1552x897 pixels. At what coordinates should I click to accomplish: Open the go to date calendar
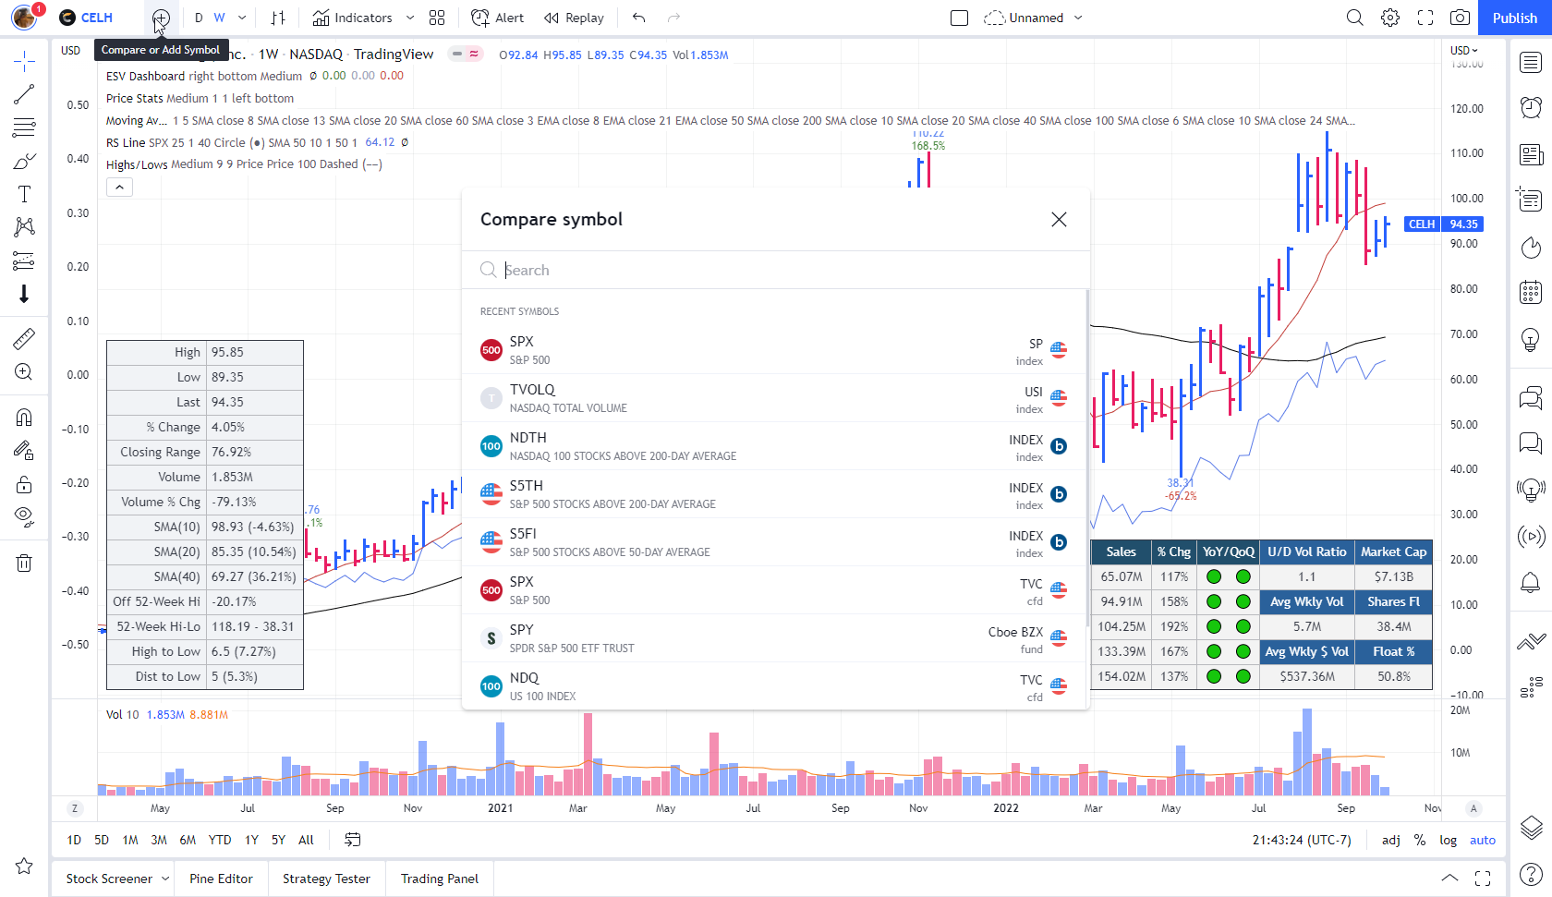point(353,840)
